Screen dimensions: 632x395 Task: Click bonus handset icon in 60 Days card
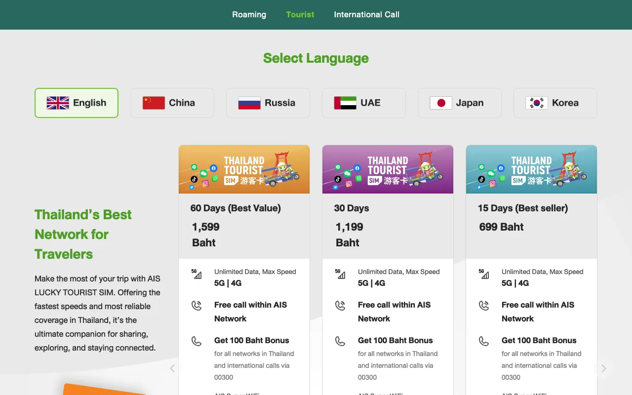pyautogui.click(x=197, y=341)
